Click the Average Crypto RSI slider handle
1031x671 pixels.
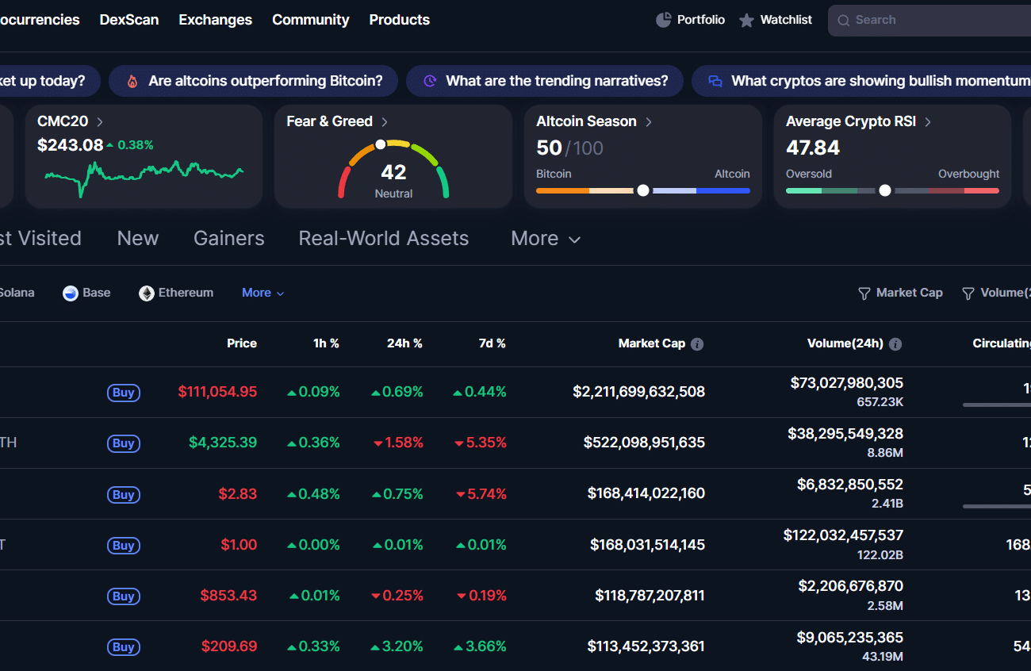885,190
